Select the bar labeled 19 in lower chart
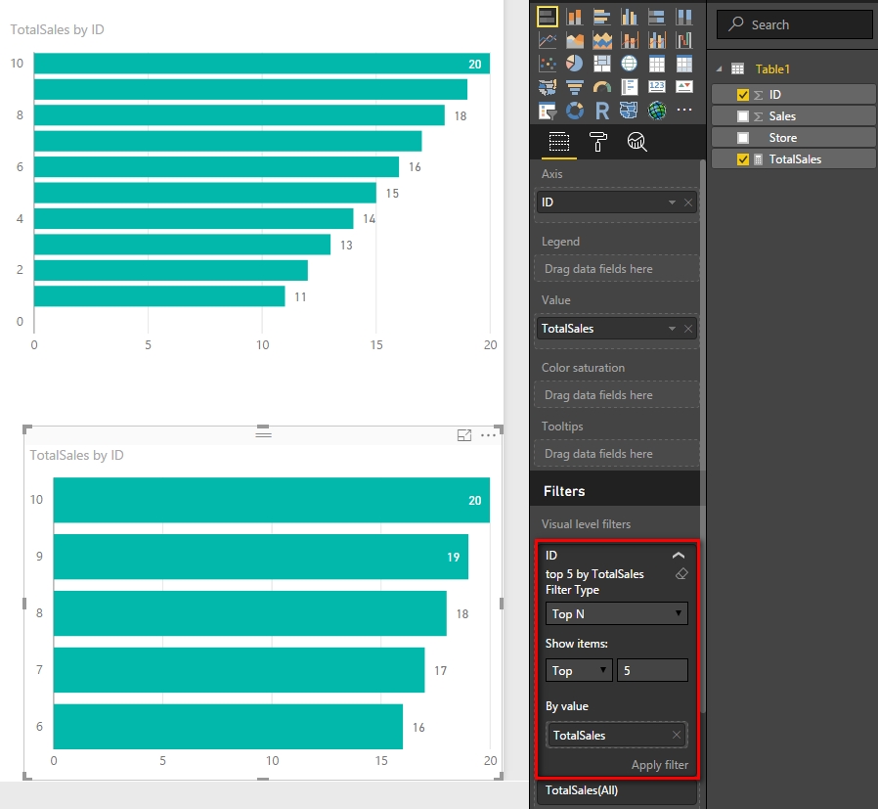878x809 pixels. (260, 557)
